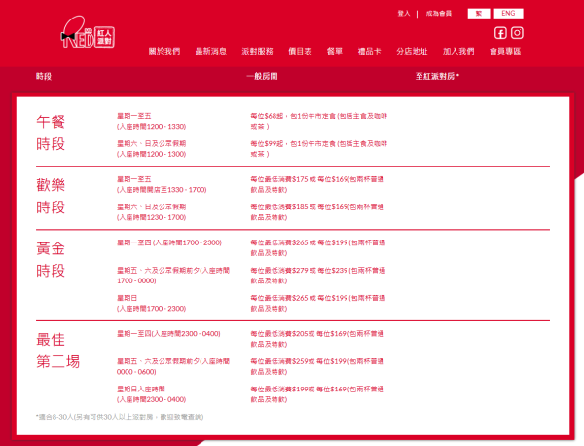Click 星期一至四 2300 - 0400 row
The height and width of the screenshot is (446, 584).
coord(168,334)
